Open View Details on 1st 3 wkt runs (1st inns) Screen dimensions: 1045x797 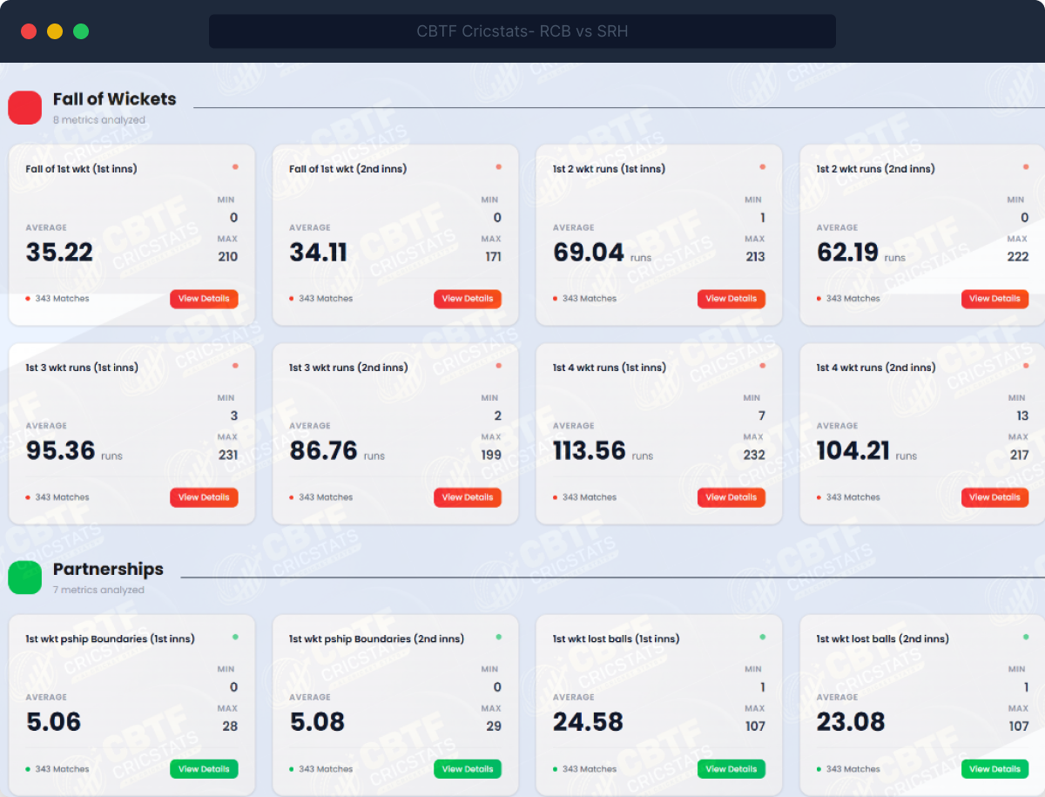204,497
